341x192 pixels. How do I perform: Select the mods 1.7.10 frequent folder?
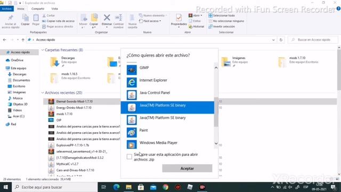[298, 62]
